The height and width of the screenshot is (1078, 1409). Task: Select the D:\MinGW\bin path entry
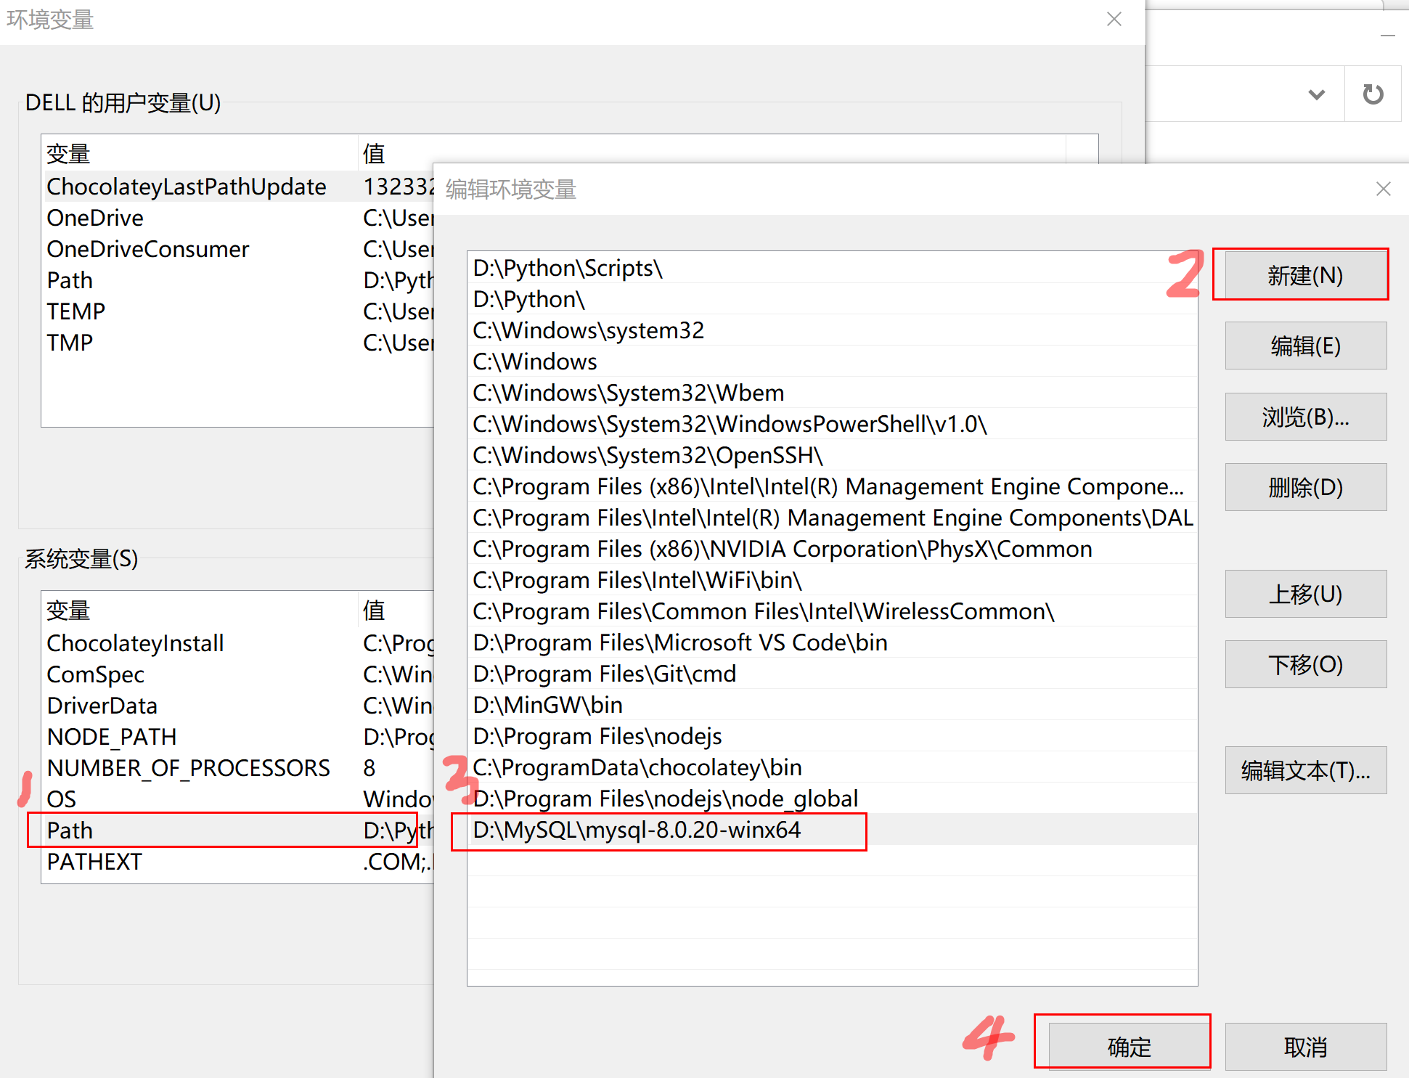tap(547, 705)
